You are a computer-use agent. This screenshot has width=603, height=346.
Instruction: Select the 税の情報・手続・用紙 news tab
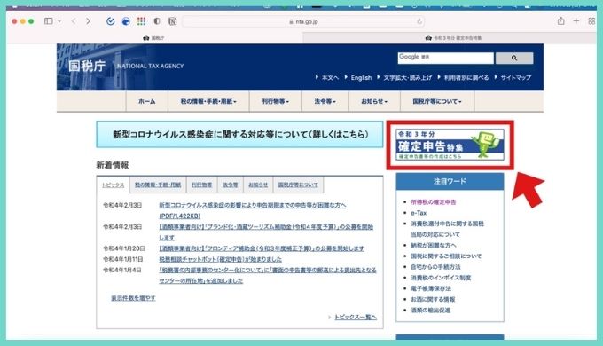click(158, 185)
